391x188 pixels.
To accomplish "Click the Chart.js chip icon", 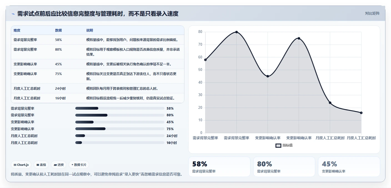I will (15, 165).
